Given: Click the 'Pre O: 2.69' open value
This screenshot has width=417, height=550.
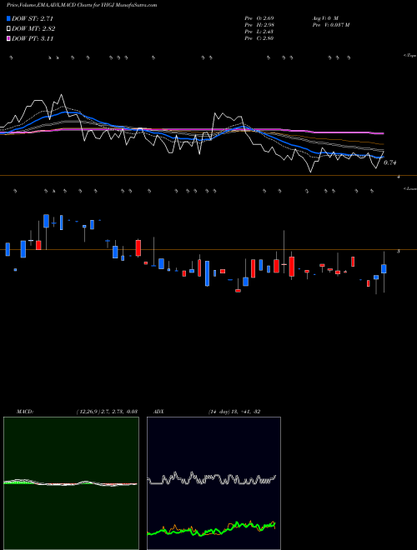Looking at the screenshot, I should pyautogui.click(x=259, y=17).
